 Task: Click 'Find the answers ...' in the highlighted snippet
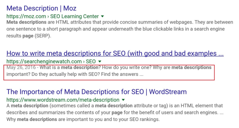click(122, 74)
